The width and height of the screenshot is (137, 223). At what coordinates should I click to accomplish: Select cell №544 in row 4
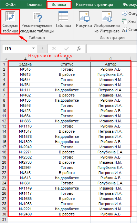[x=25, y=80]
